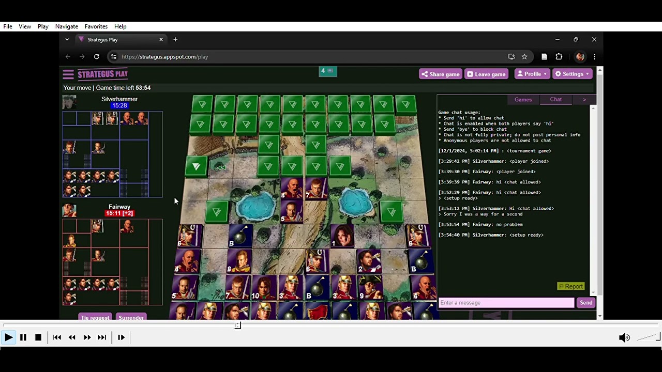Select the bomb between two rank 3 pieces

[317, 287]
